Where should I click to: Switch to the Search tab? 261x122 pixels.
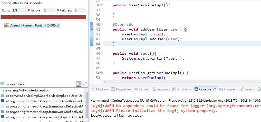[x=247, y=89]
